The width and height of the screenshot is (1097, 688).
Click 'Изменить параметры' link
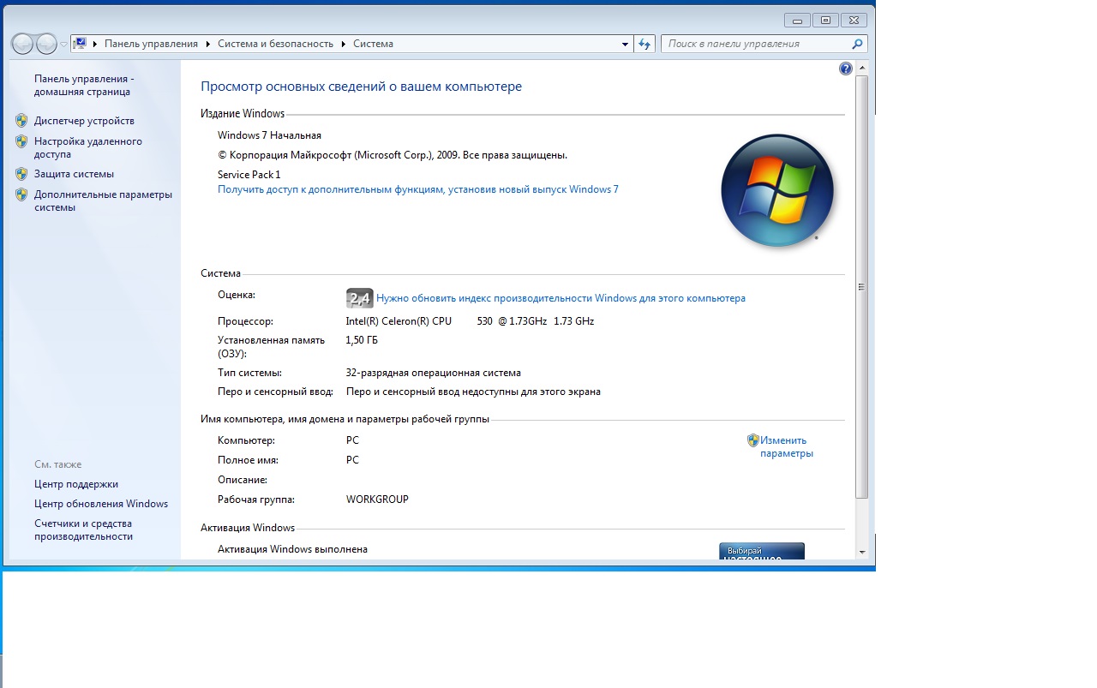pos(786,447)
